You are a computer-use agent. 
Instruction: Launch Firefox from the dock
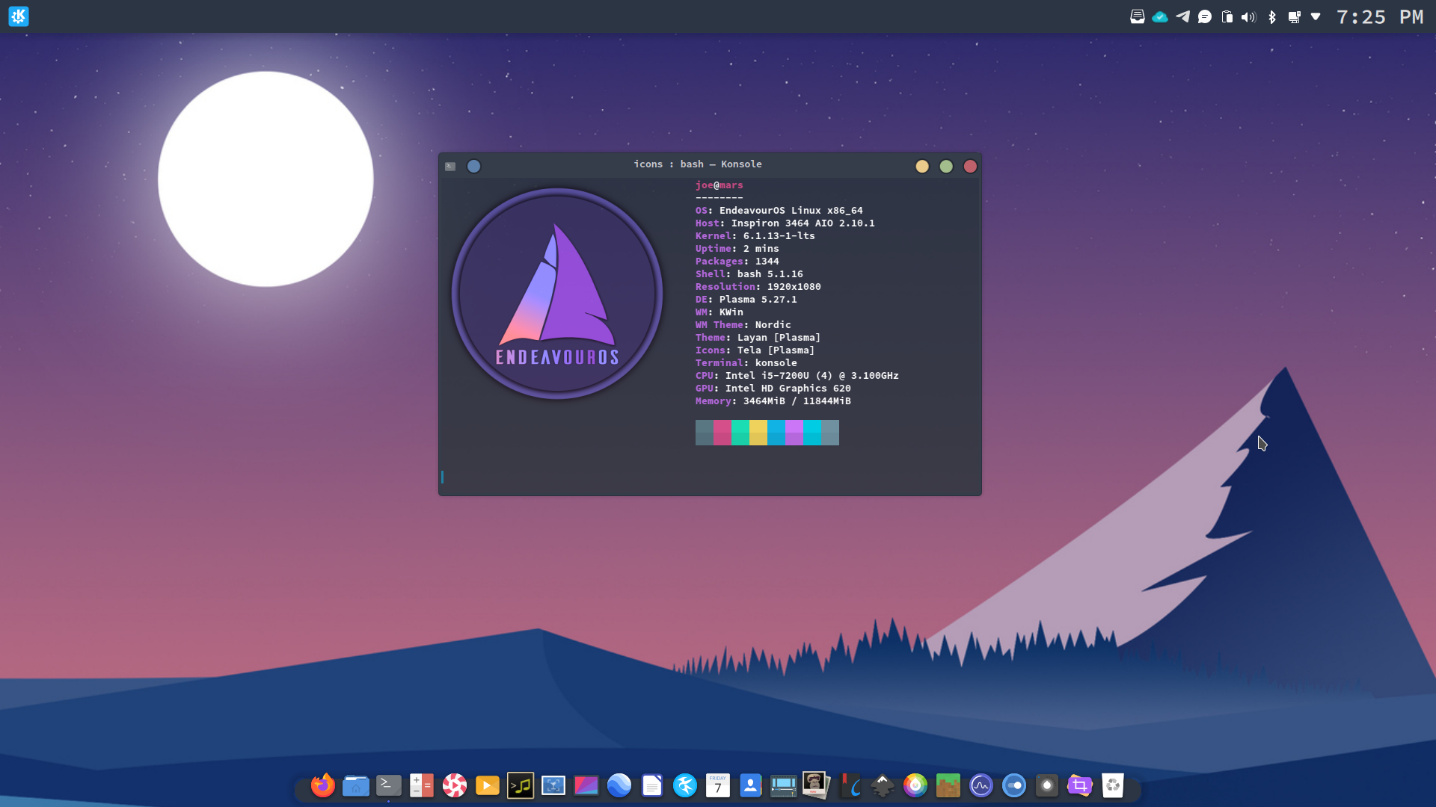click(x=322, y=785)
